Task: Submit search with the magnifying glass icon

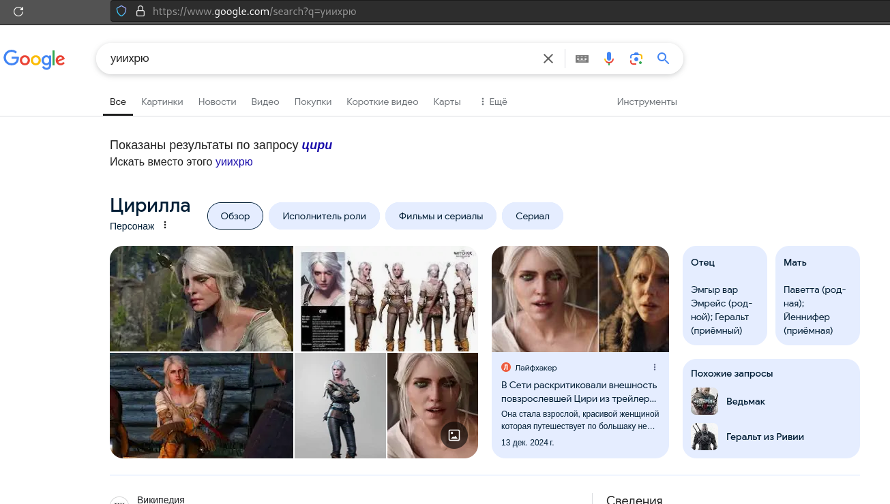Action: [663, 59]
